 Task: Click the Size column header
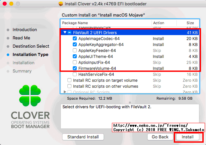190,23
